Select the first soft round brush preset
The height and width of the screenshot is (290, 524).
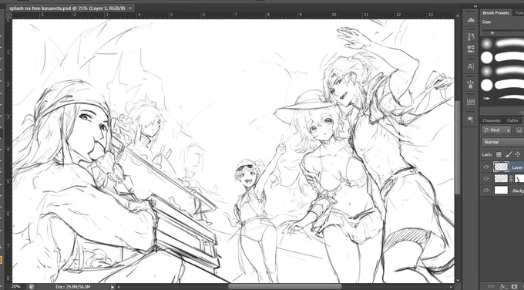tap(487, 43)
